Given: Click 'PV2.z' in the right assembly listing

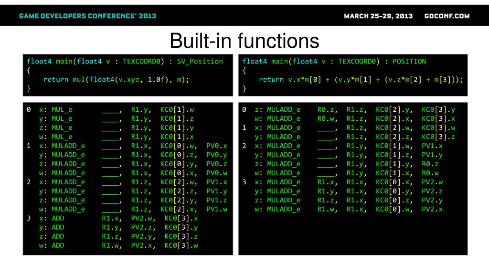Looking at the screenshot, I should pos(432,191).
